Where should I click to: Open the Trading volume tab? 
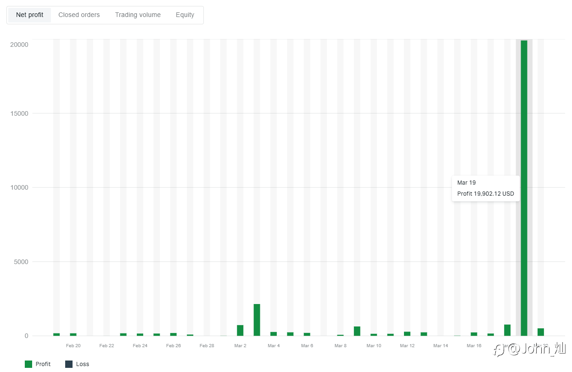[138, 15]
